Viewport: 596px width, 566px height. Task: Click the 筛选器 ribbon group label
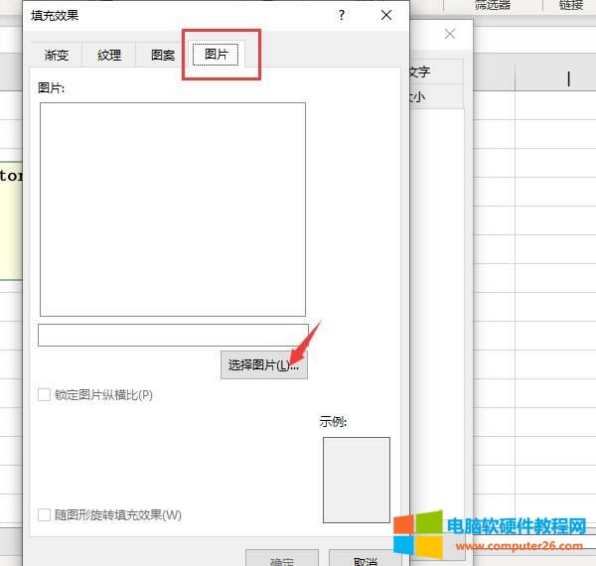[494, 5]
